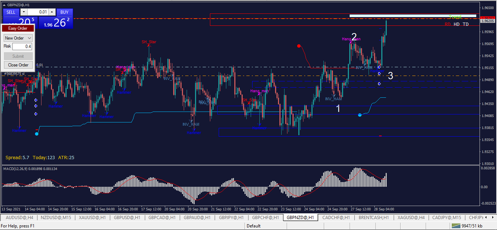Click the 28 Sep 04:00 date label

384,209
